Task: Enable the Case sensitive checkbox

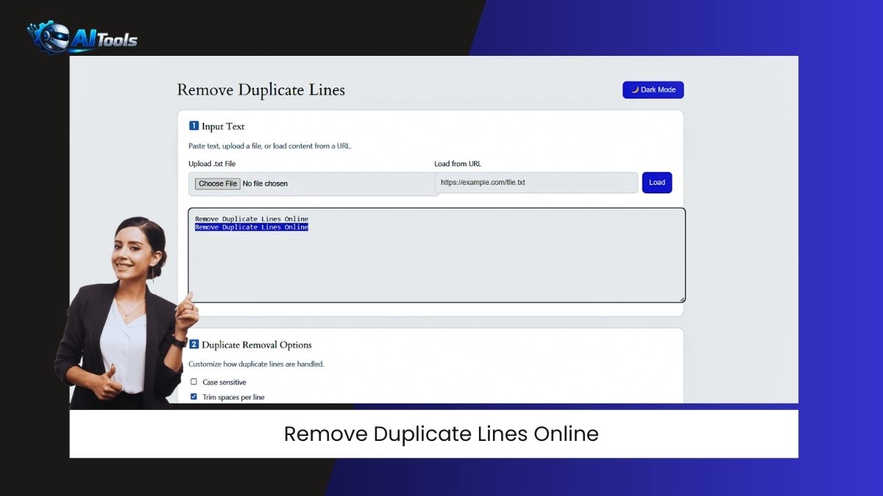Action: (x=194, y=381)
